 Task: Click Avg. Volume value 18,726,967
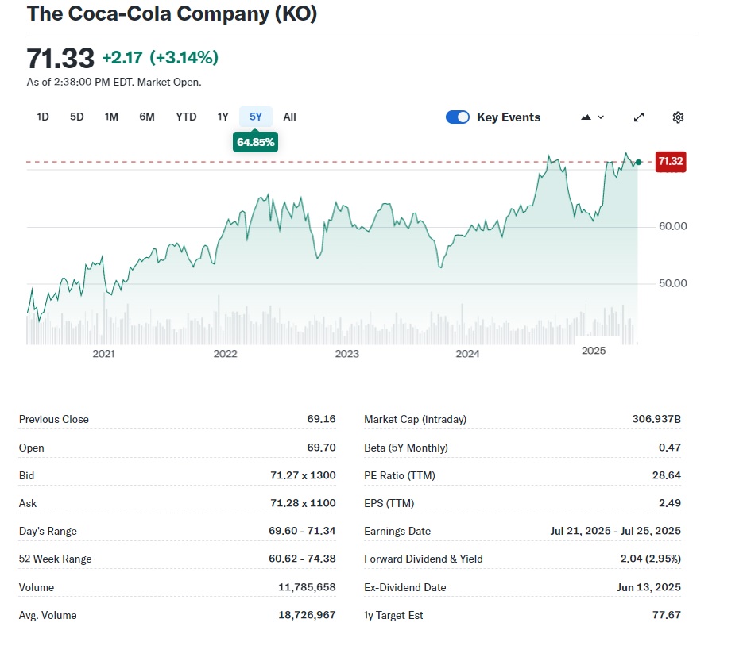[x=307, y=615]
